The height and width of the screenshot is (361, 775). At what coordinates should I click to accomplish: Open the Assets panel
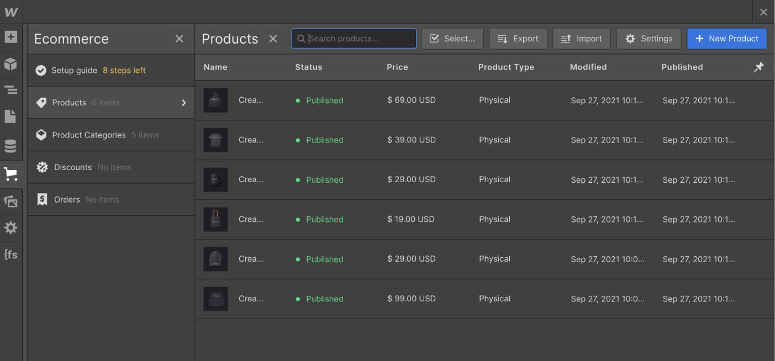(11, 201)
